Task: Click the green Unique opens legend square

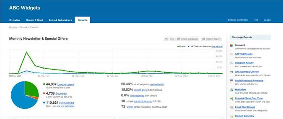Action: point(44,84)
